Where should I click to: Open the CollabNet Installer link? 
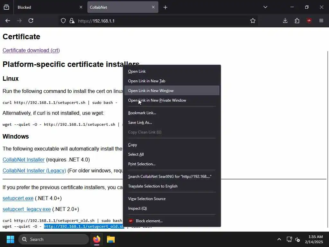point(23,160)
